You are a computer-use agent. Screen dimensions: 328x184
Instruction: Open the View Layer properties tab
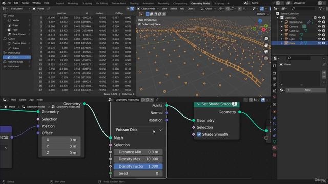point(274,85)
